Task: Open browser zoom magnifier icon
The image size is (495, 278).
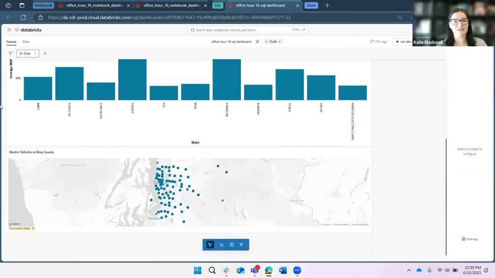Action: pyautogui.click(x=400, y=17)
